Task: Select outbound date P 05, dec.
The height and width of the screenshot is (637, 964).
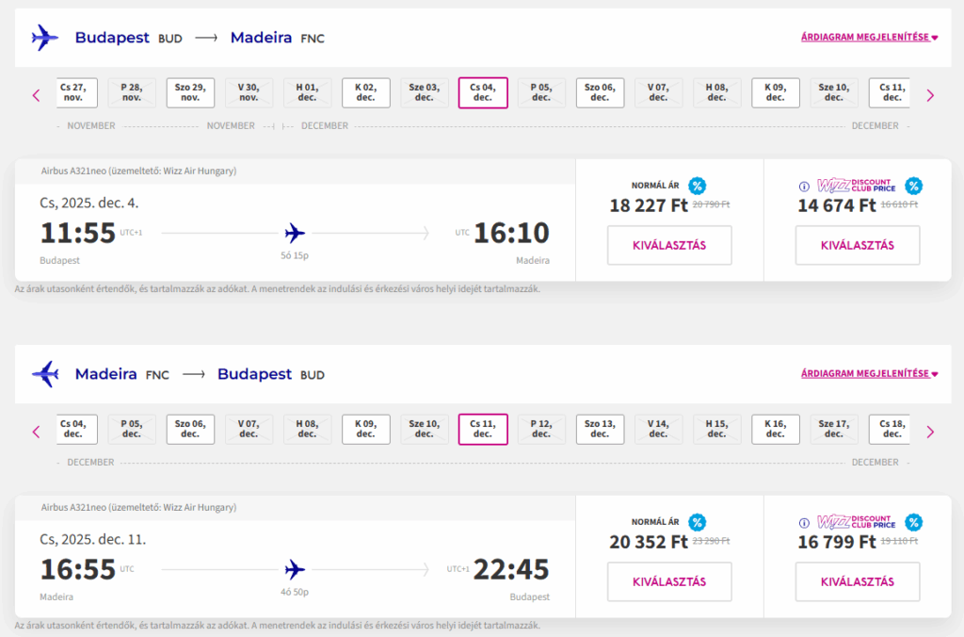Action: coord(541,92)
